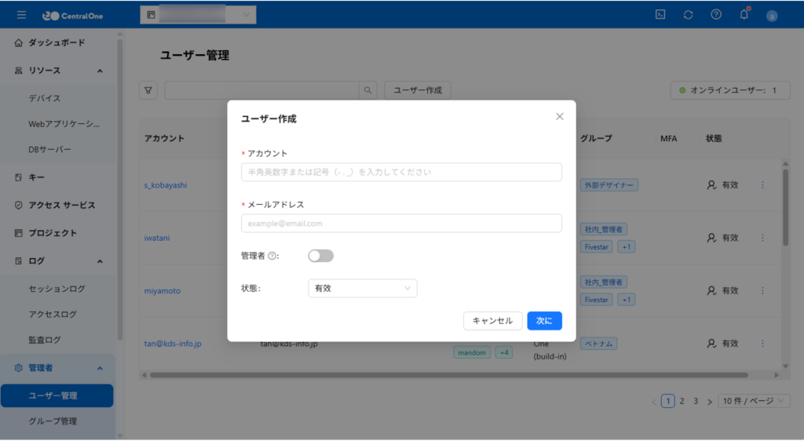Click the キャンセル button

(492, 321)
